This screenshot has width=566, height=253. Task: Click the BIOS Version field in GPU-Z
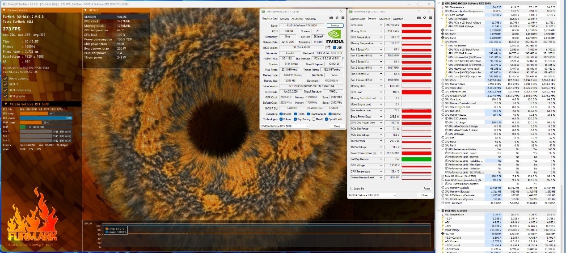[301, 47]
